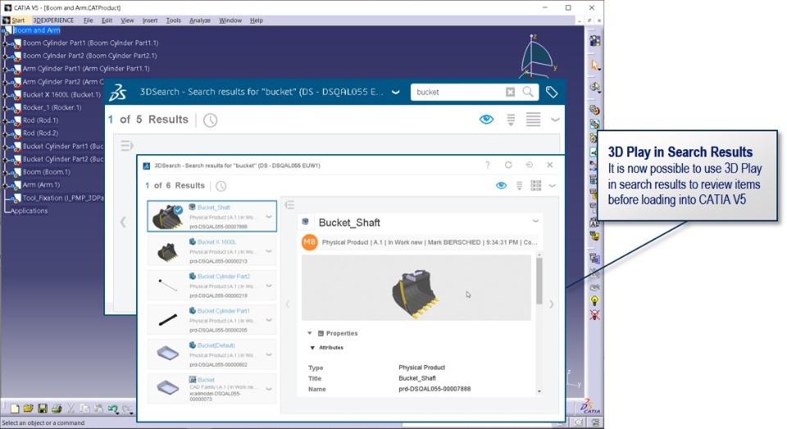This screenshot has width=787, height=429.
Task: Click the magnifier search icon in rear 3DSearch
Action: tap(528, 92)
